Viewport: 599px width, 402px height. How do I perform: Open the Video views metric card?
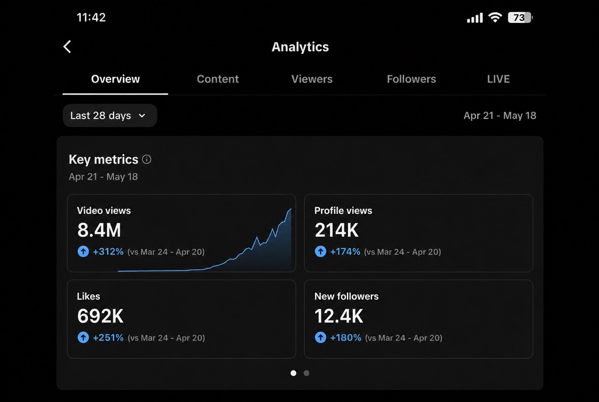181,233
